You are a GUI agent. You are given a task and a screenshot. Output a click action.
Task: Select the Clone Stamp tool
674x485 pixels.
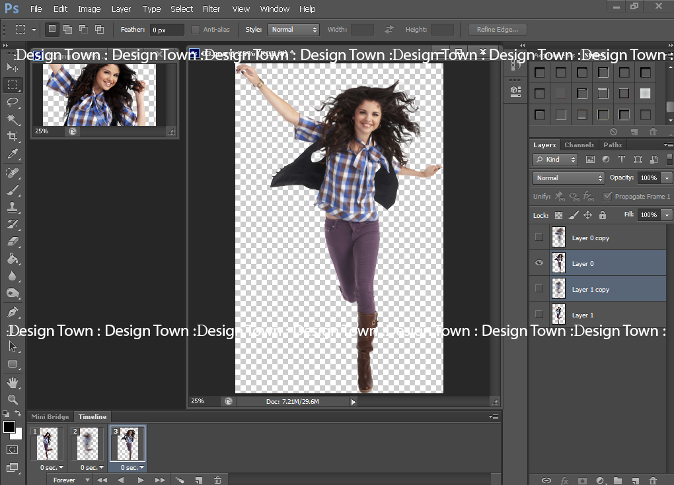tap(13, 207)
